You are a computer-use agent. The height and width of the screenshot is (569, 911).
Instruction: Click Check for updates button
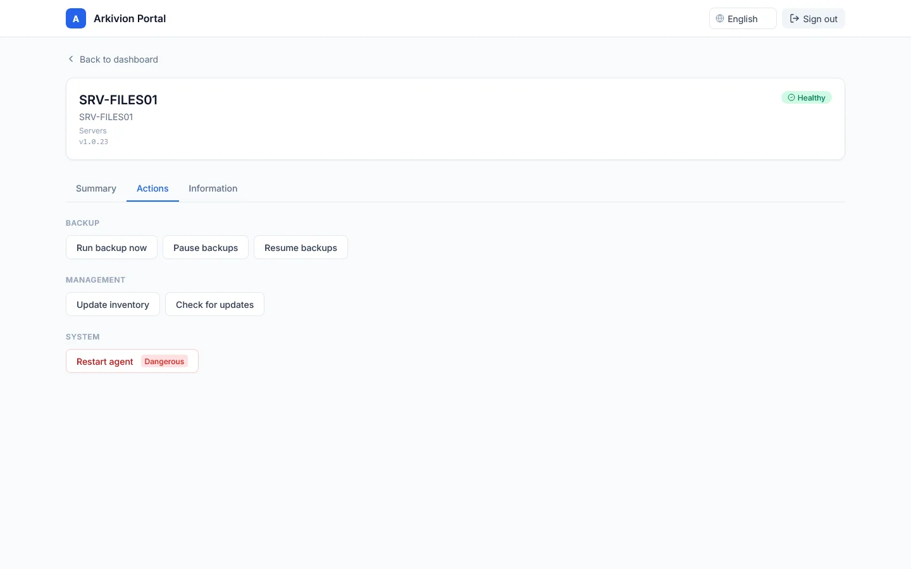(x=214, y=304)
